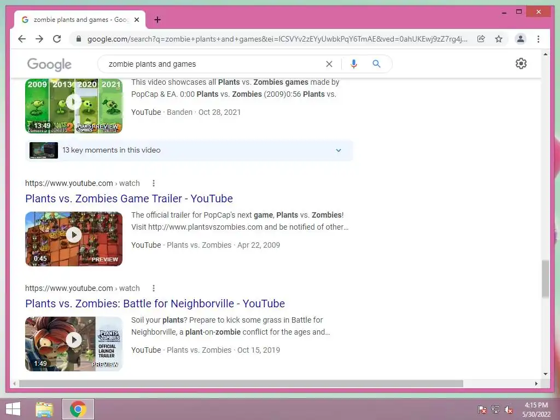Start voice search with microphone
Image resolution: width=560 pixels, height=420 pixels.
click(x=354, y=64)
